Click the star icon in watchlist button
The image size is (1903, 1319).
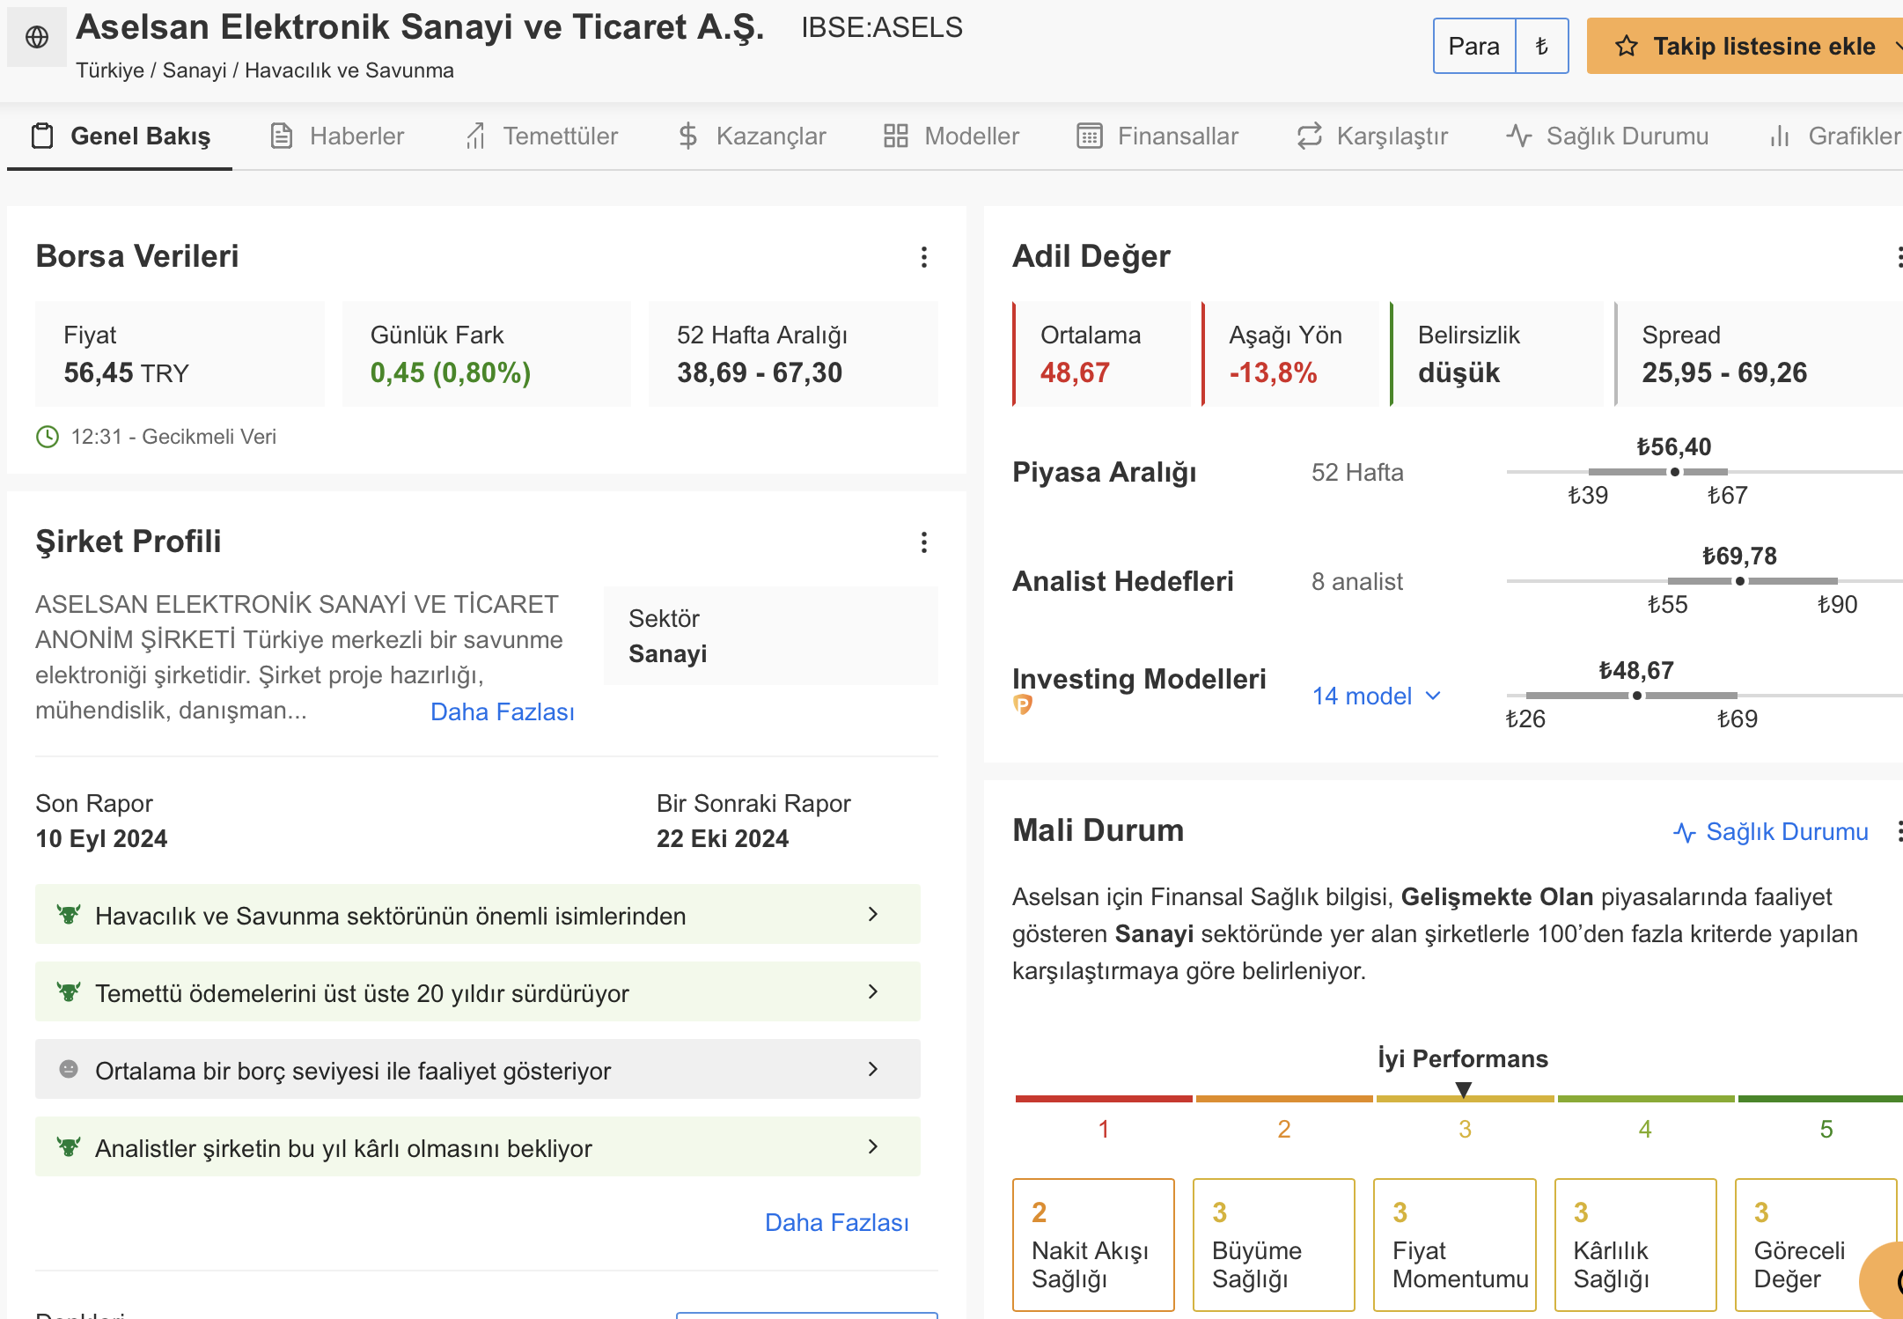(1626, 46)
